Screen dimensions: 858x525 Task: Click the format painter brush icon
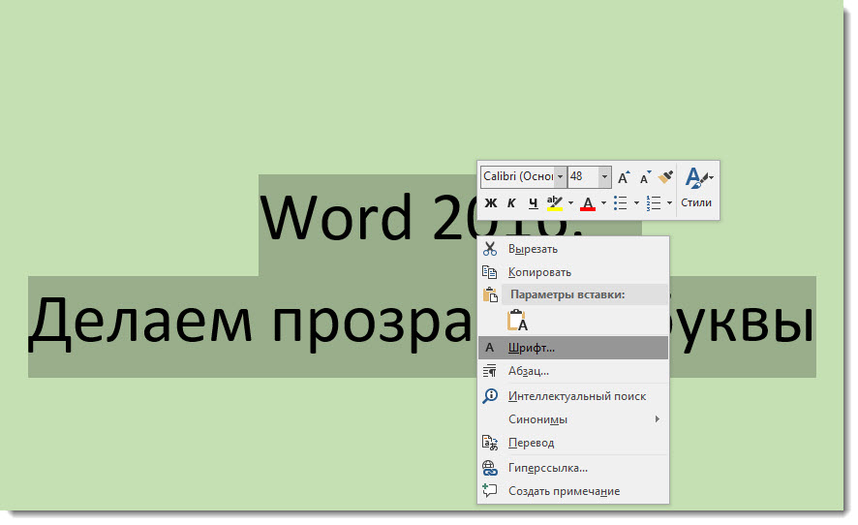[665, 177]
